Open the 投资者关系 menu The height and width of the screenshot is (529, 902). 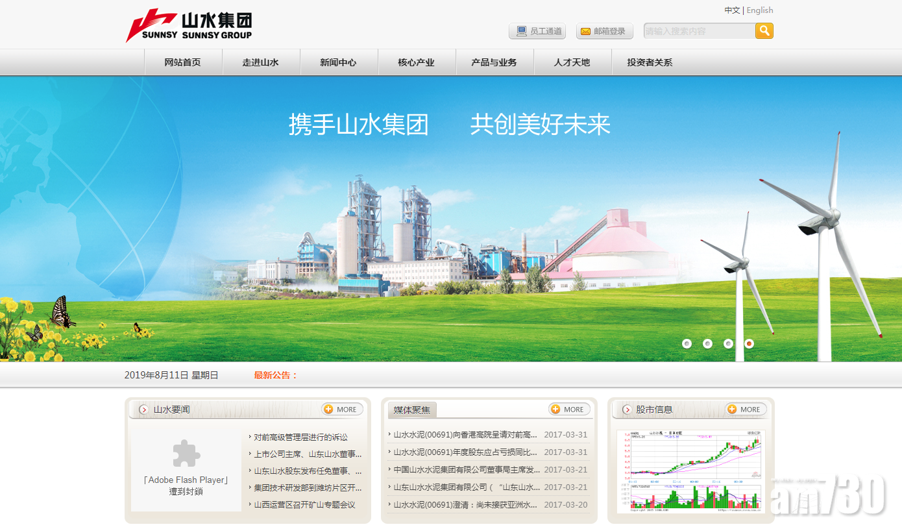pyautogui.click(x=649, y=62)
